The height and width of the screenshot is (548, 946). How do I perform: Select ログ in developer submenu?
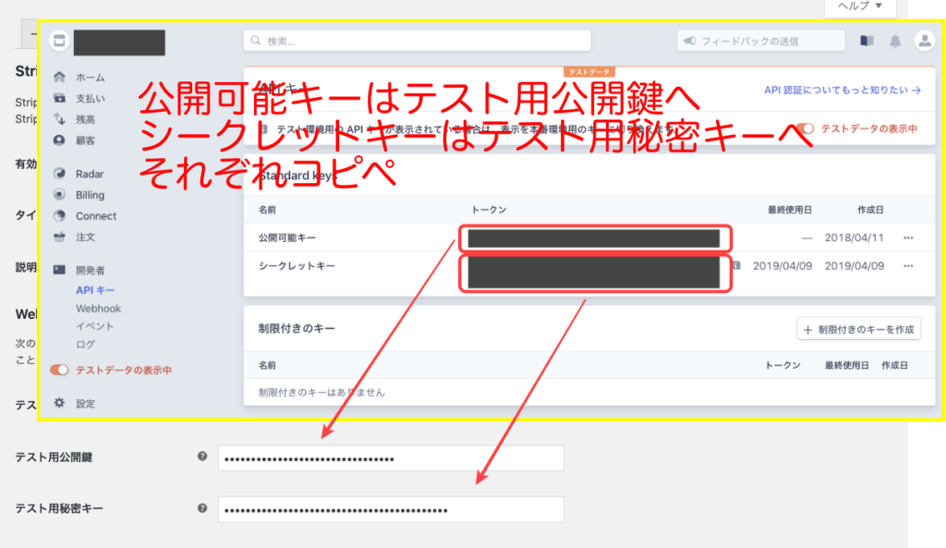click(x=85, y=344)
